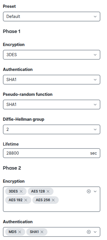The image size is (107, 240).
Task: Click the Pseudo-random function chevron
Action: pos(95,105)
